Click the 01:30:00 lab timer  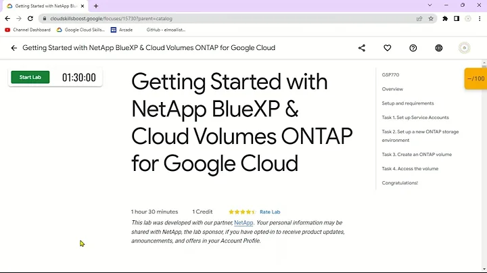[79, 78]
